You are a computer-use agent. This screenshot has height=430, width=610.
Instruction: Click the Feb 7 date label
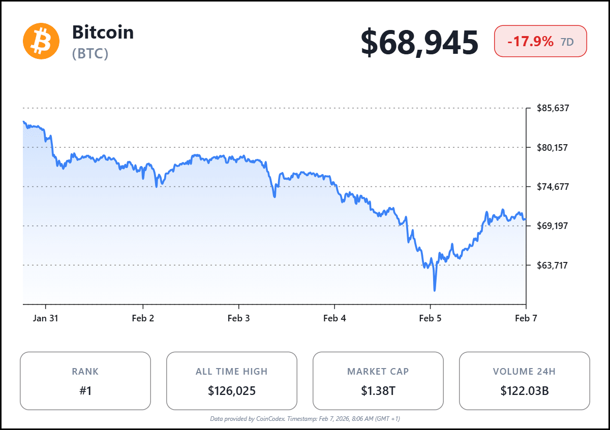[x=526, y=318]
